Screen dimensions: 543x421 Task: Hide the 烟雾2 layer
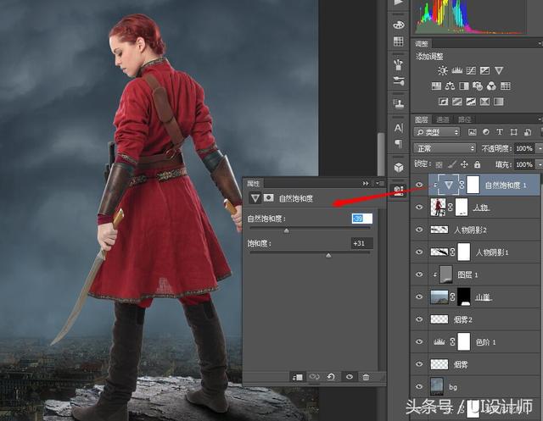pyautogui.click(x=419, y=319)
